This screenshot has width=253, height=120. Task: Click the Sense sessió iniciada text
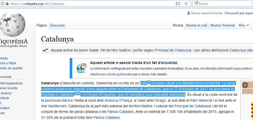[x=207, y=13]
